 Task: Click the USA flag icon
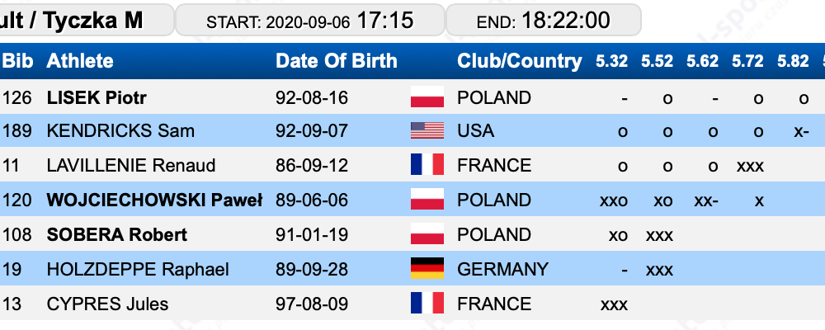tap(427, 130)
